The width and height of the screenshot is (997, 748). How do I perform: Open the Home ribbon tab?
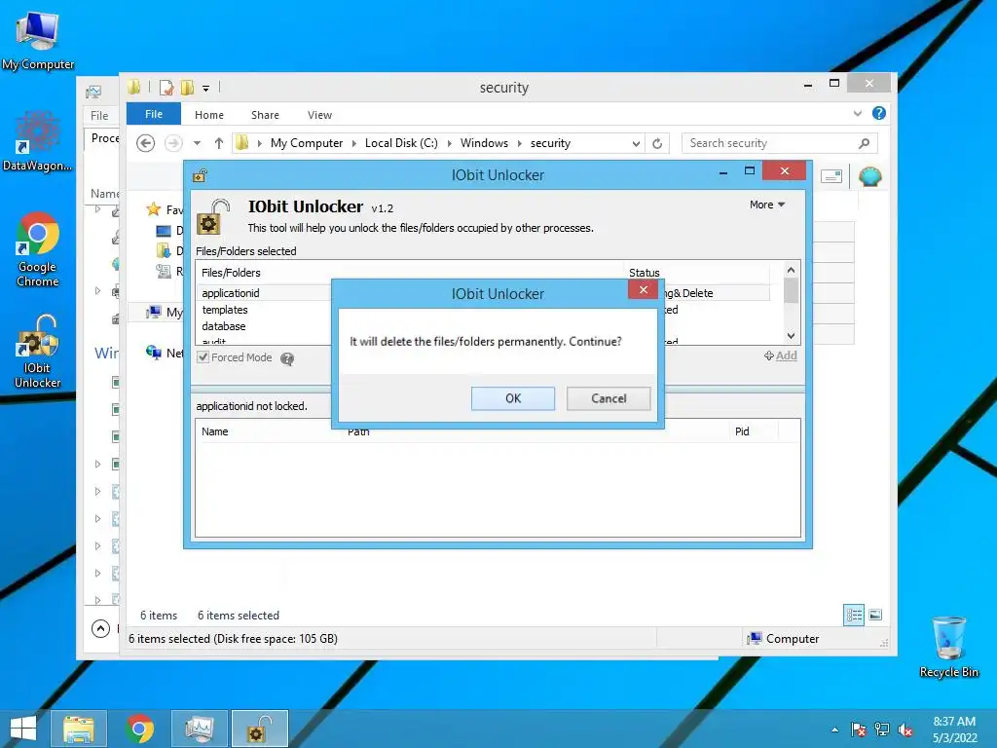(209, 115)
